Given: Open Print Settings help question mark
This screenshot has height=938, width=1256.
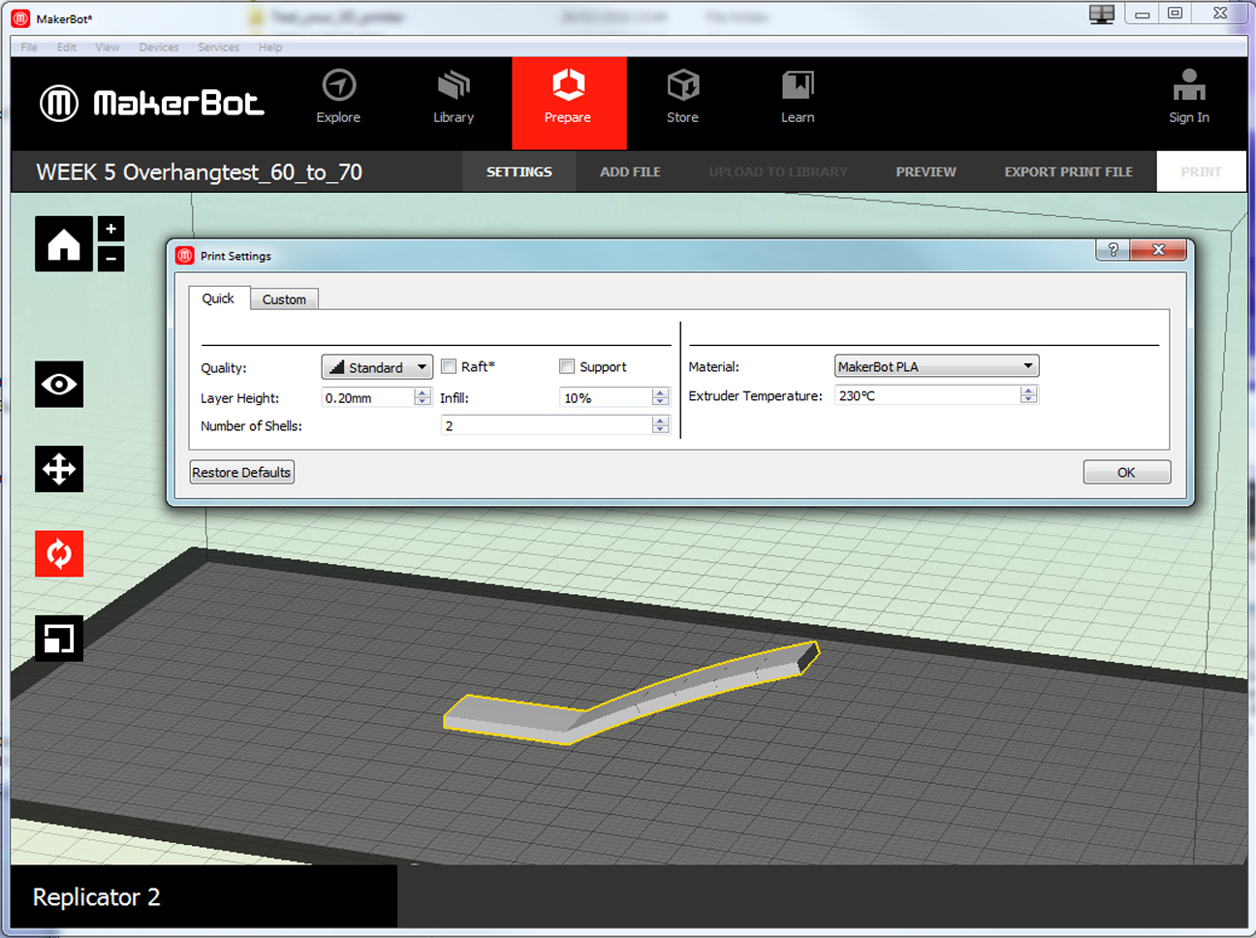Looking at the screenshot, I should pos(1113,250).
